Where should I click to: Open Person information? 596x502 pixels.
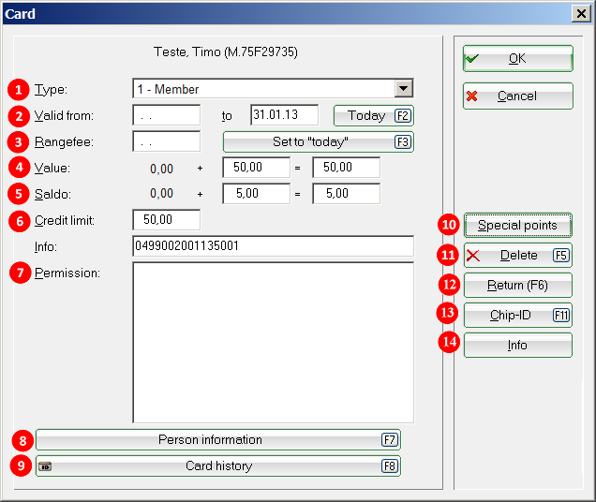click(217, 440)
